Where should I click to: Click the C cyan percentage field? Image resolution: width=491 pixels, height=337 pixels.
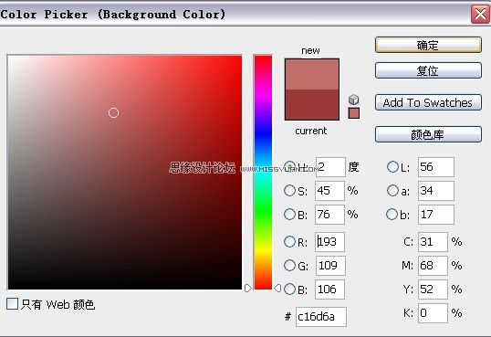[433, 242]
